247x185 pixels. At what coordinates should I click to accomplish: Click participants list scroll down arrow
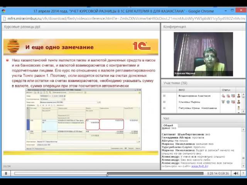pos(244,111)
